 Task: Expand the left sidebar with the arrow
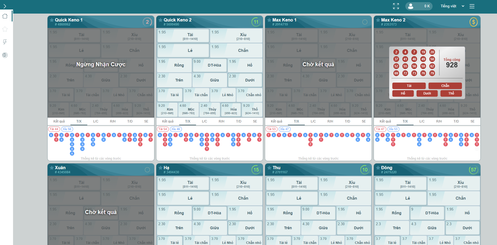click(x=5, y=6)
